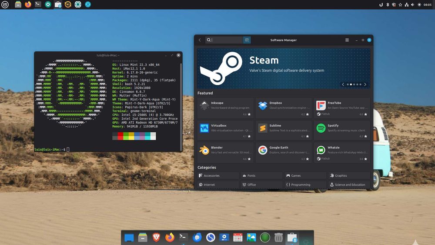Click the Bluetooth tray icon
The image size is (435, 245).
coord(388,5)
